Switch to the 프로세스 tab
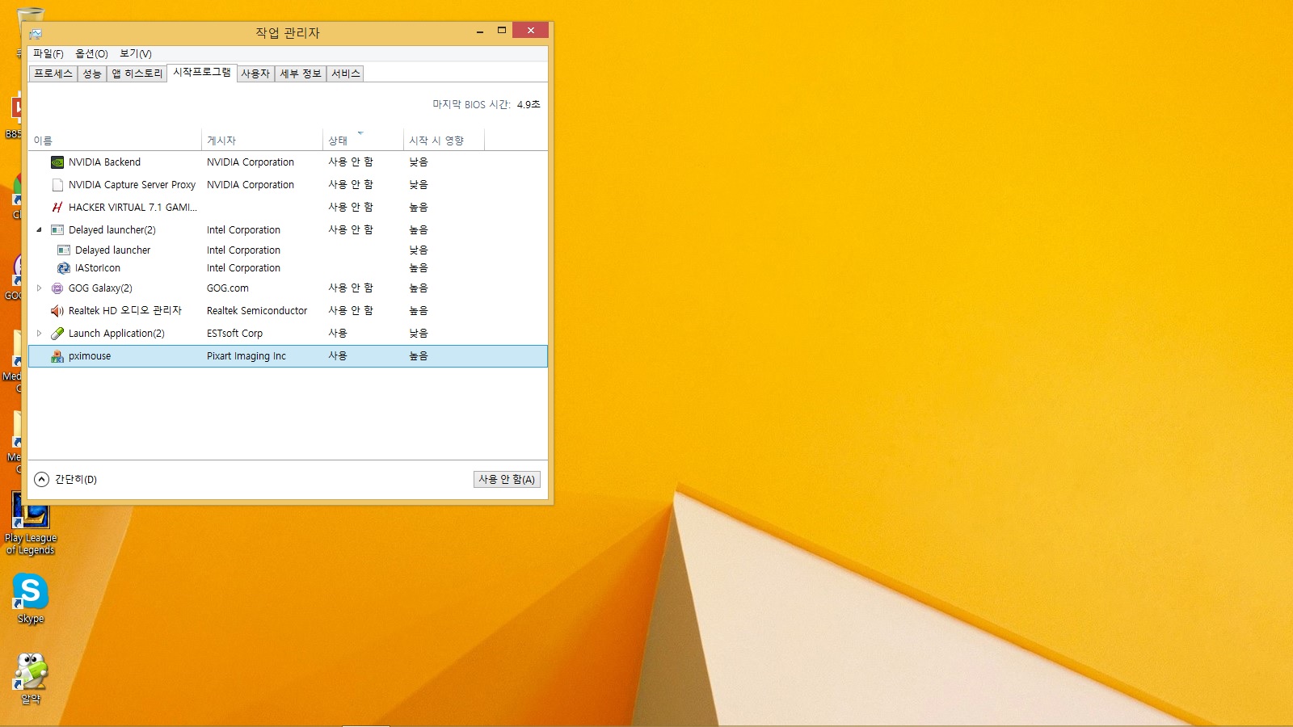The height and width of the screenshot is (727, 1293). (x=53, y=74)
